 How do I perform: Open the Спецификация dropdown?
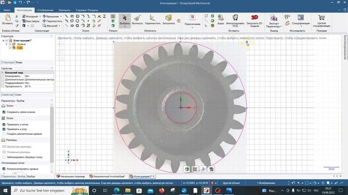tap(301, 26)
